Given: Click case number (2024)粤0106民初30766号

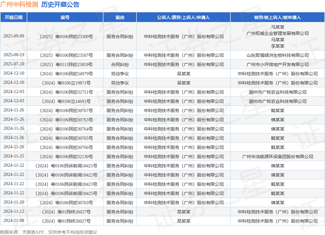Looking at the screenshot, I should point(66,147).
